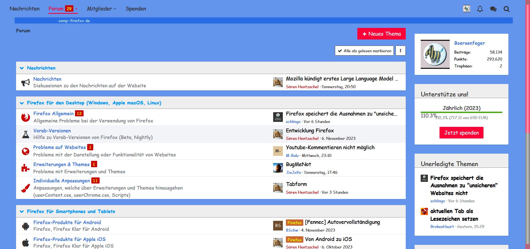Open Boersenfeger profile picture in sidebar
The height and width of the screenshot is (249, 530).
coord(435,54)
